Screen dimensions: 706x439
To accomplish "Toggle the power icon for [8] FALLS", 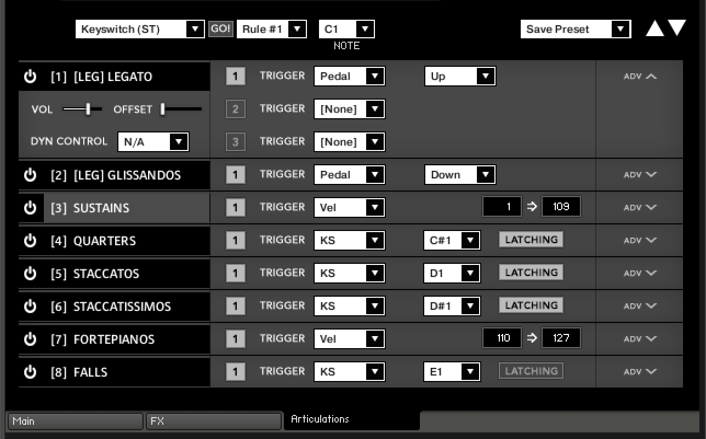I will click(30, 372).
